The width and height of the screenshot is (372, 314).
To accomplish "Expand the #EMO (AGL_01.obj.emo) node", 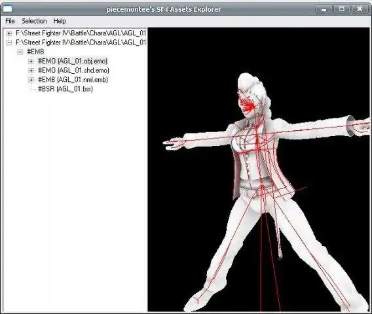I will 31,61.
